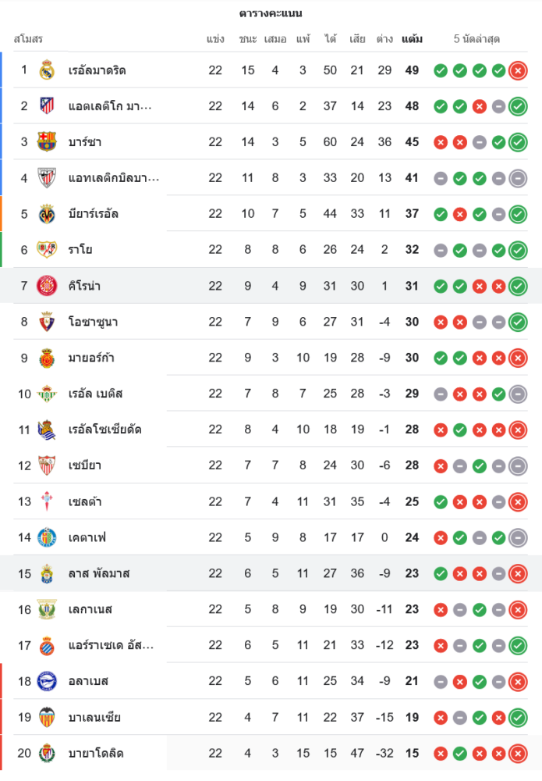Select the ลาส พัลมาส team name
542x781 pixels.
coord(99,573)
